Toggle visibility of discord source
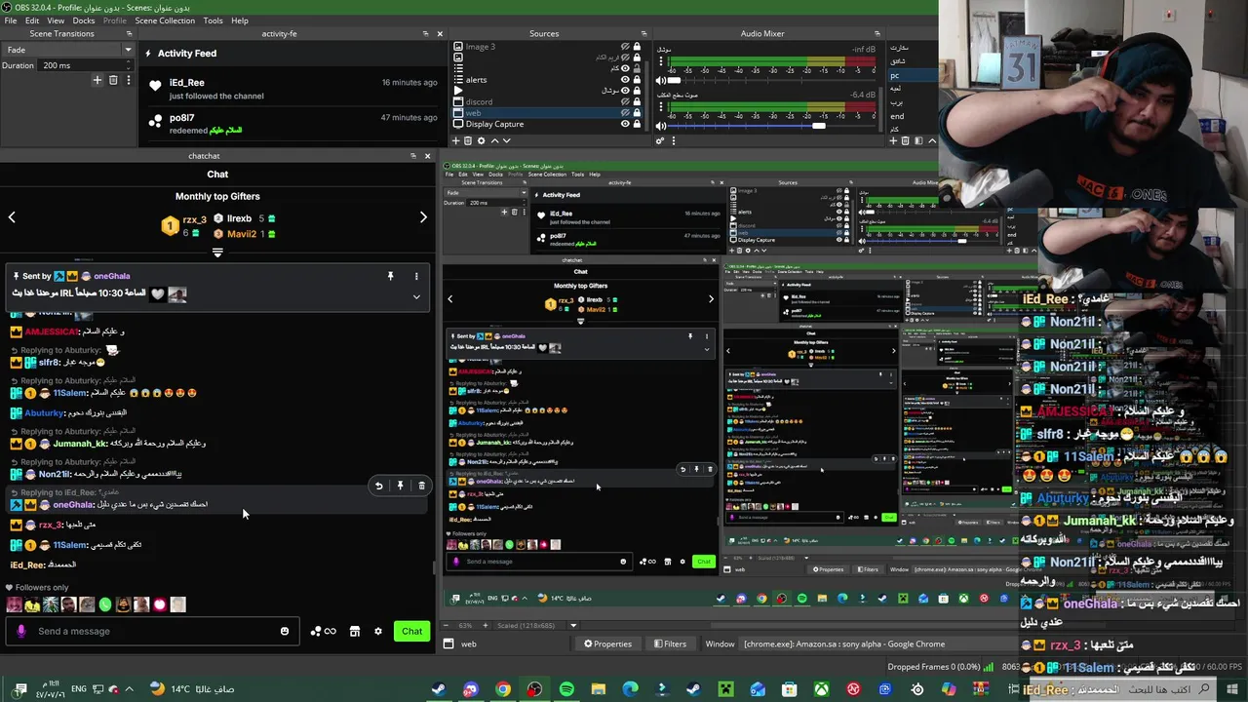1248x702 pixels. (625, 101)
